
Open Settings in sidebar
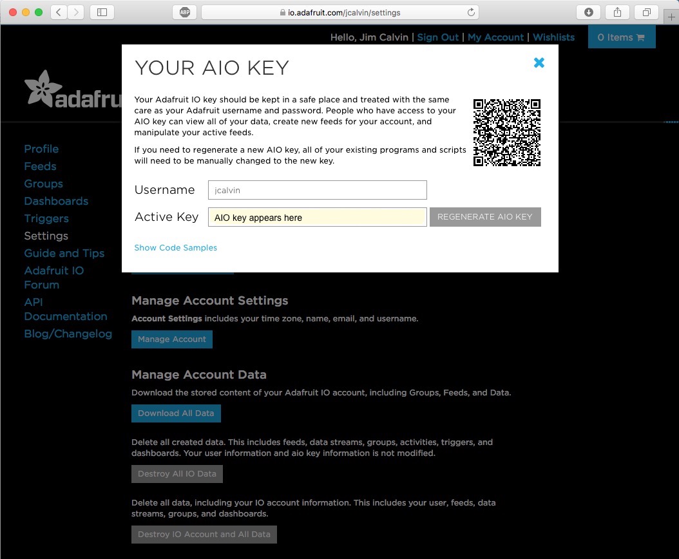tap(46, 236)
